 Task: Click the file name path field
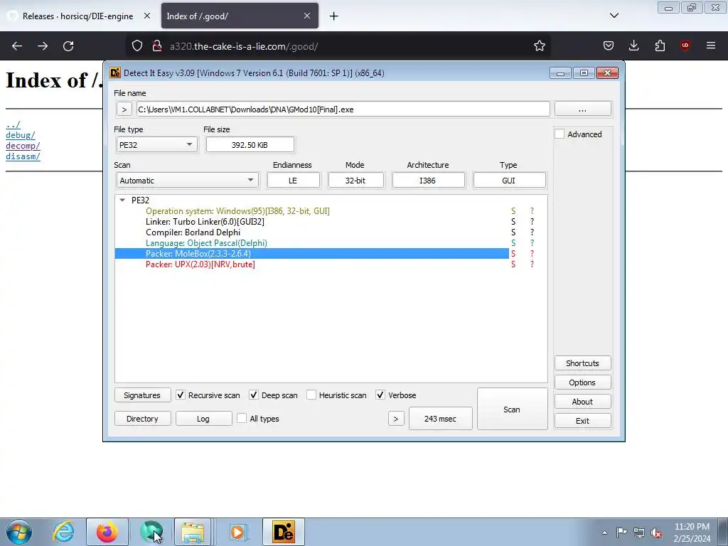pos(343,109)
